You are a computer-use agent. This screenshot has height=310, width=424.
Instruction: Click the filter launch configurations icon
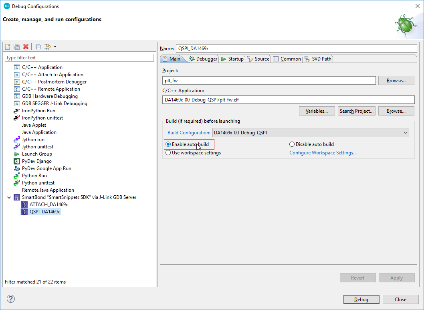[x=48, y=47]
